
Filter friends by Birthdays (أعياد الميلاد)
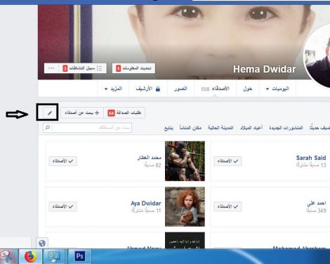251,127
